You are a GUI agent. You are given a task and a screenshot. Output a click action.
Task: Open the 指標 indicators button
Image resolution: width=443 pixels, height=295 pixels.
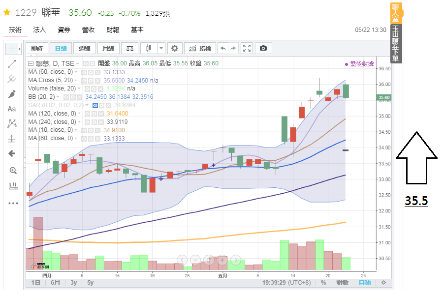[200, 48]
